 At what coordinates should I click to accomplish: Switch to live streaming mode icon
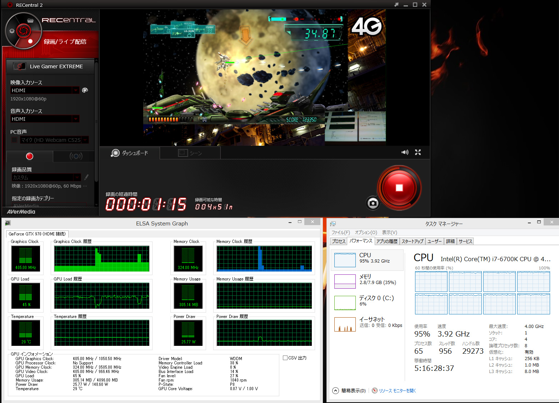pos(76,156)
